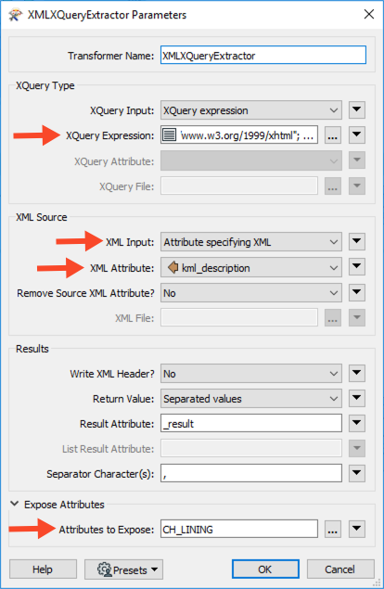Click arrow menu beside Attributes to Expose
The image size is (384, 589).
[x=356, y=529]
